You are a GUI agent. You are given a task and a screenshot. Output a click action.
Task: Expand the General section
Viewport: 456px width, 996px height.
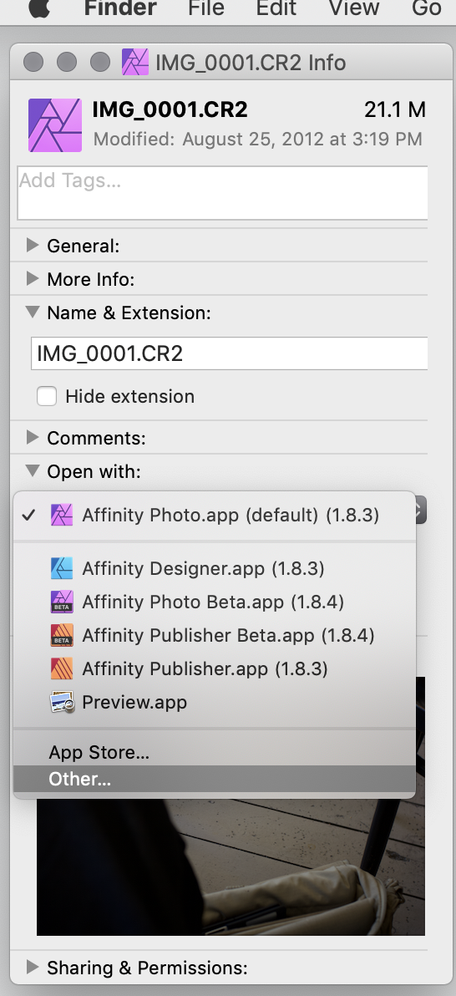[x=33, y=245]
